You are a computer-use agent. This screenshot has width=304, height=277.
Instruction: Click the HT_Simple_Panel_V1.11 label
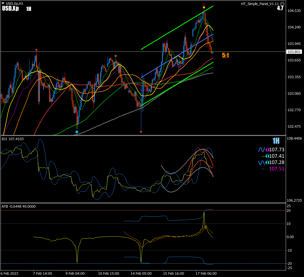tap(260, 4)
